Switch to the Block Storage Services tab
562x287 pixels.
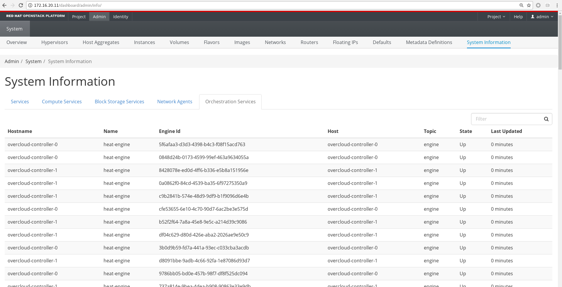(119, 102)
